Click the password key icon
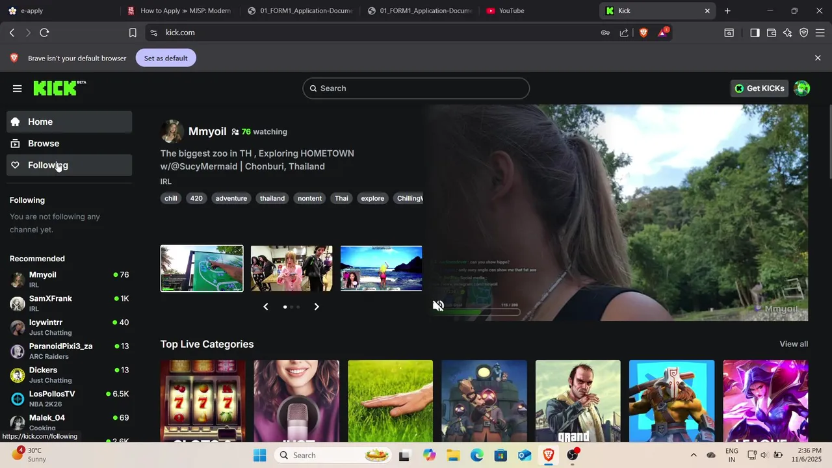Image resolution: width=832 pixels, height=468 pixels. click(x=605, y=32)
